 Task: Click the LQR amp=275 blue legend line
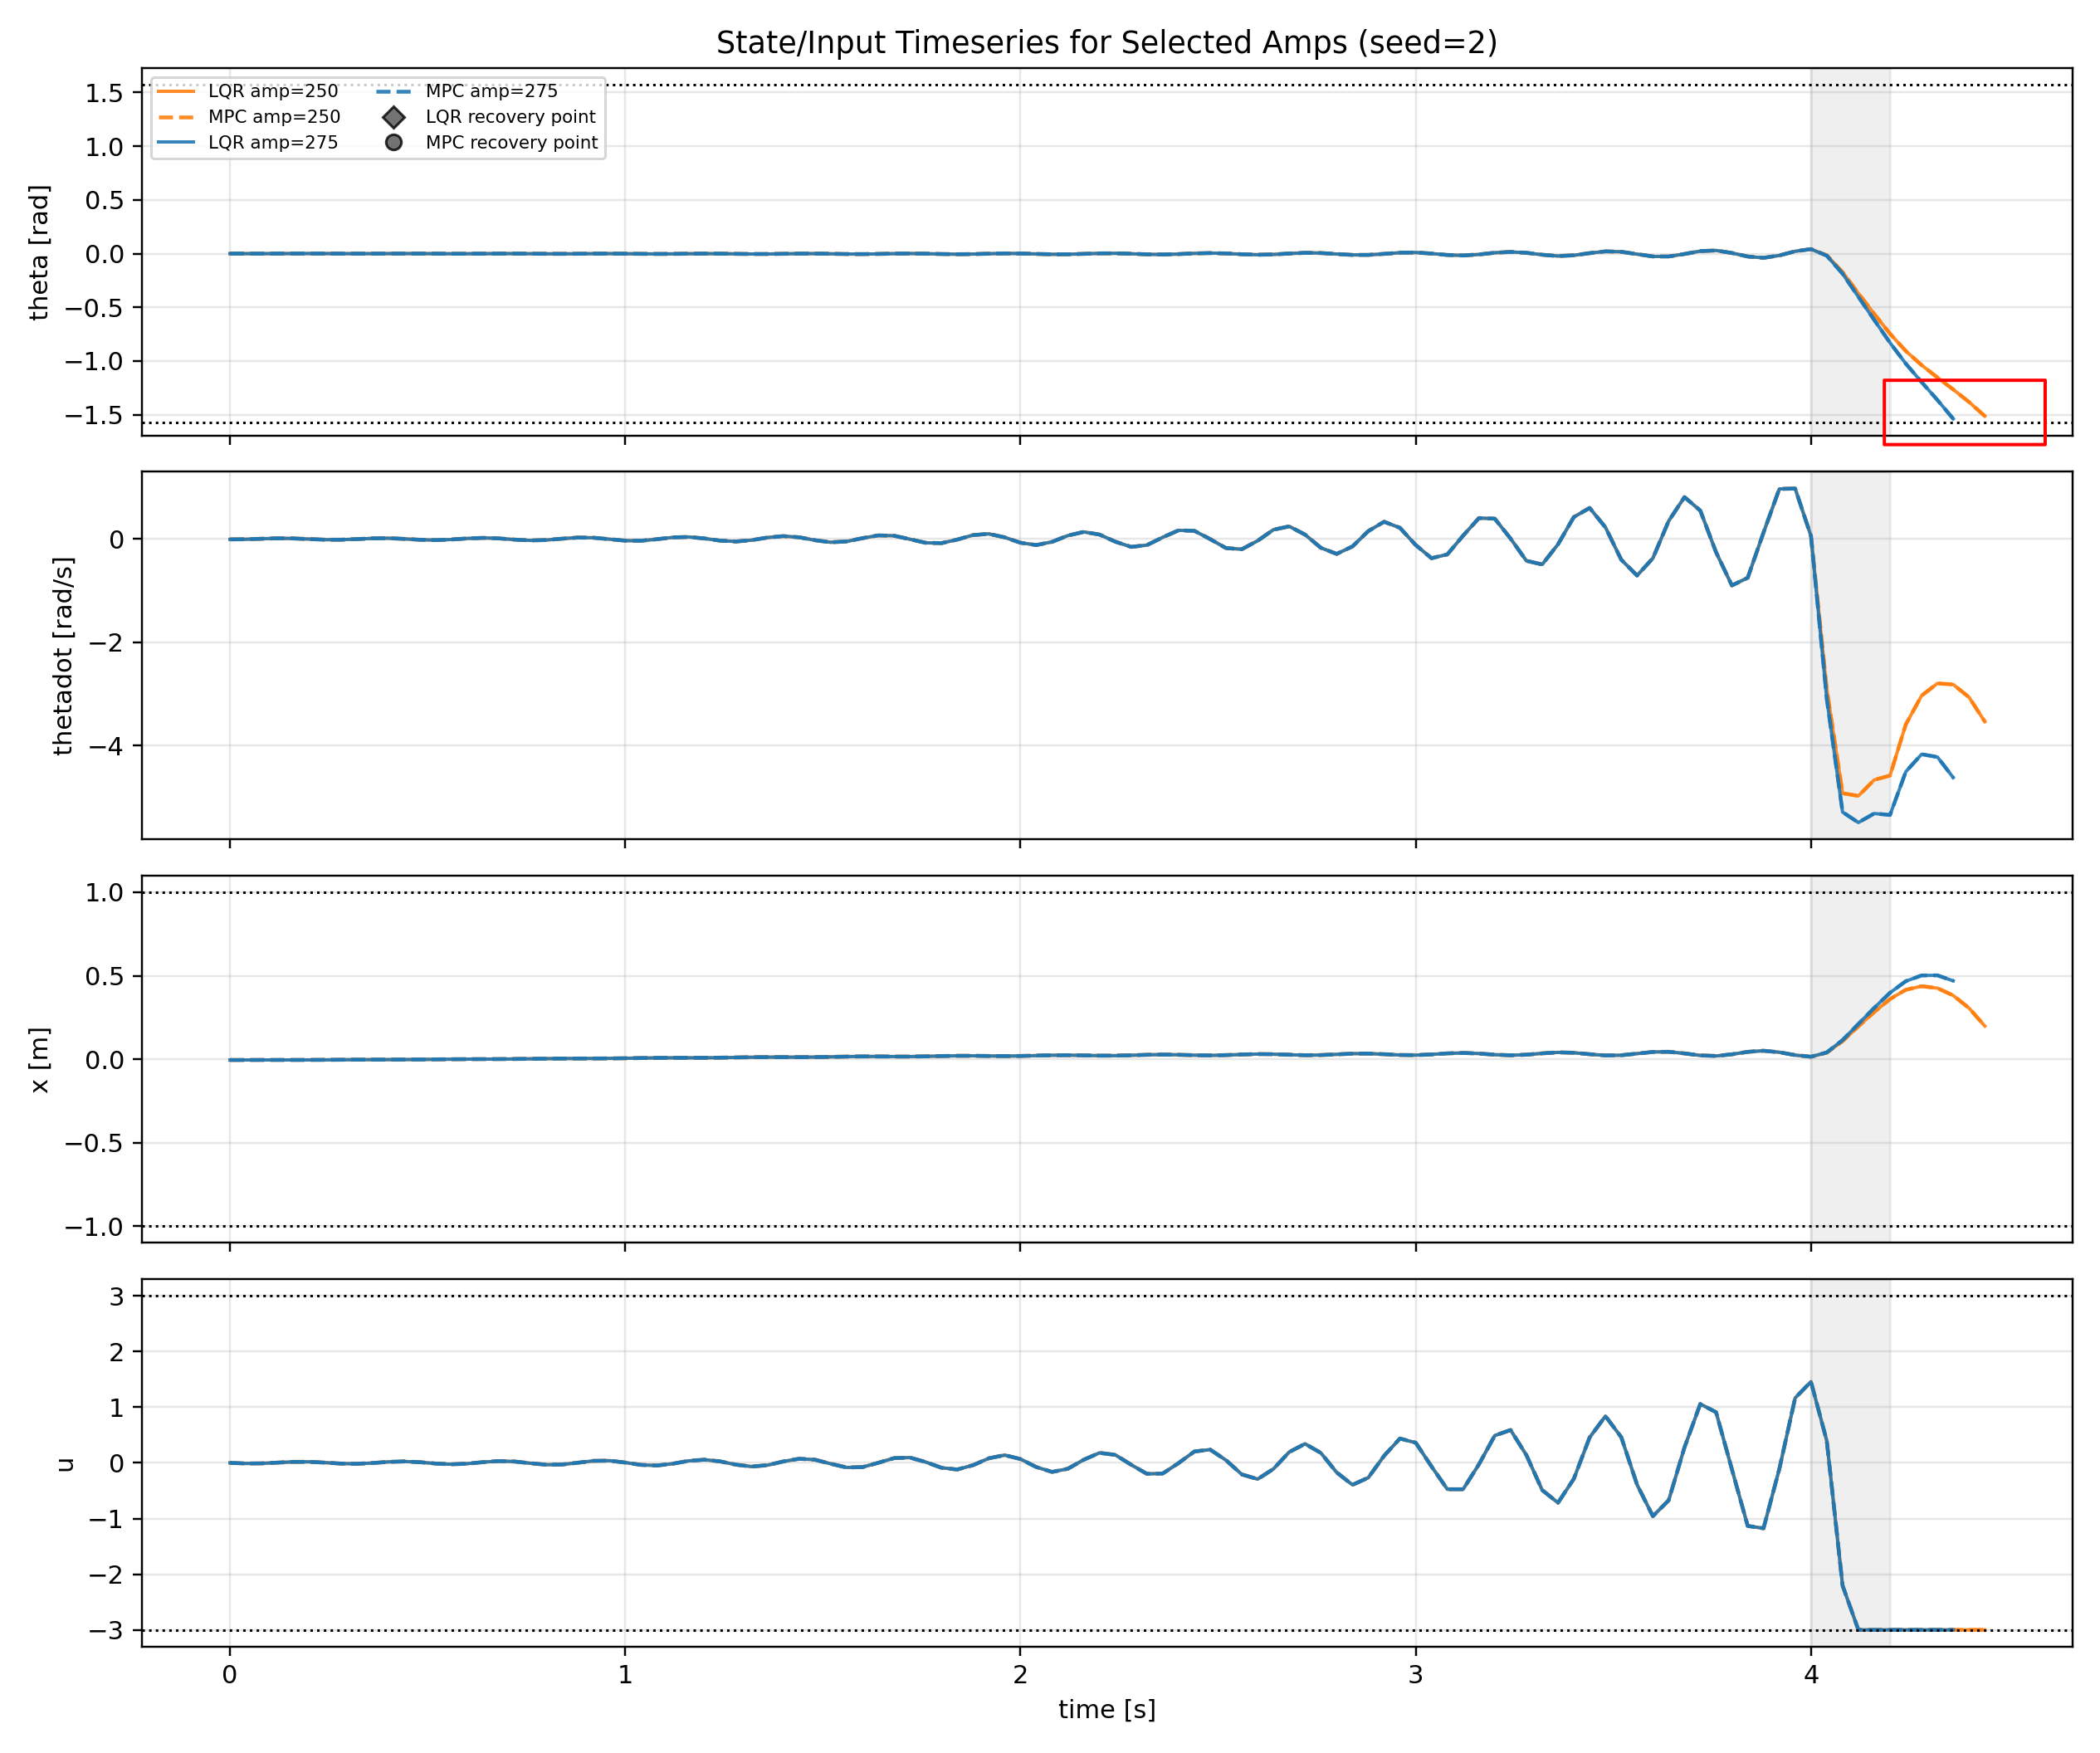pyautogui.click(x=176, y=143)
